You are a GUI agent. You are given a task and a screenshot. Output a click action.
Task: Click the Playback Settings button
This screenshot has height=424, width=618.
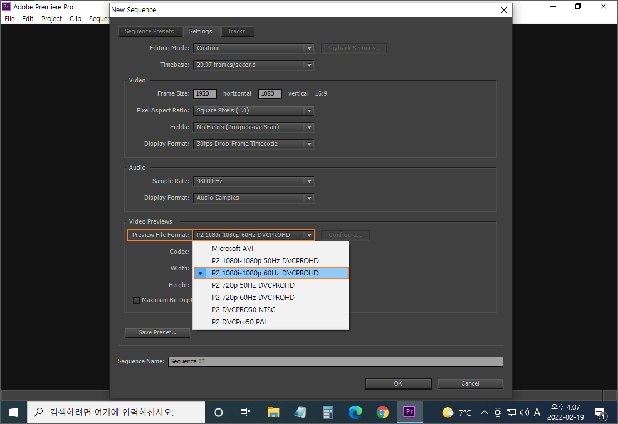[354, 48]
